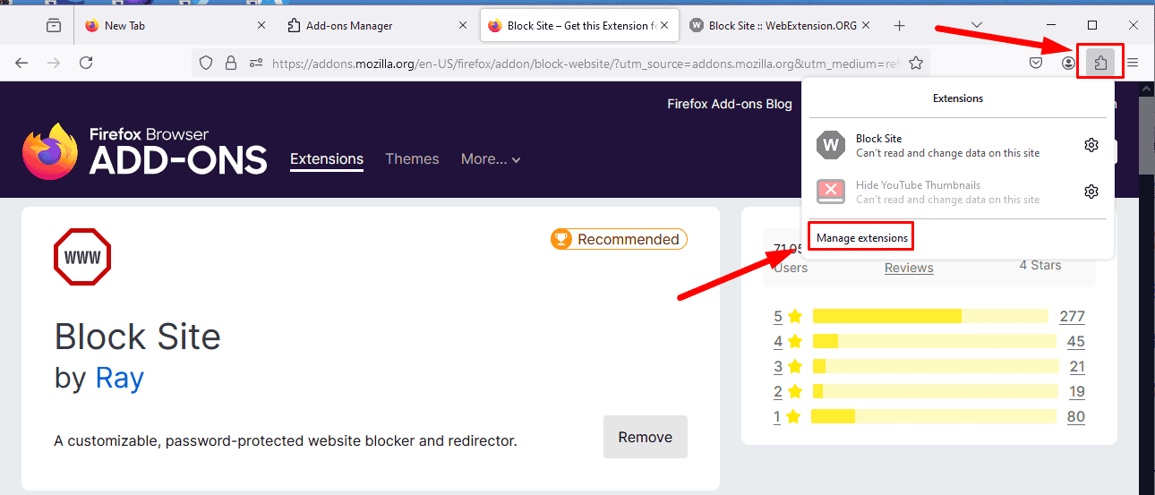The width and height of the screenshot is (1155, 495).
Task: Click the 5-star rating bar
Action: pos(930,316)
